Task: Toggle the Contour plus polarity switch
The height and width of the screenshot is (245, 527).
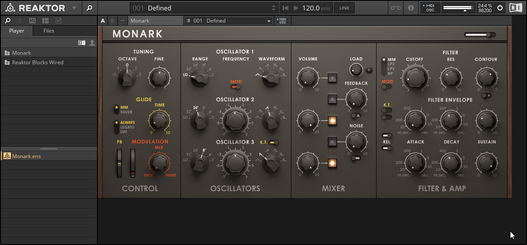Action: click(x=487, y=96)
